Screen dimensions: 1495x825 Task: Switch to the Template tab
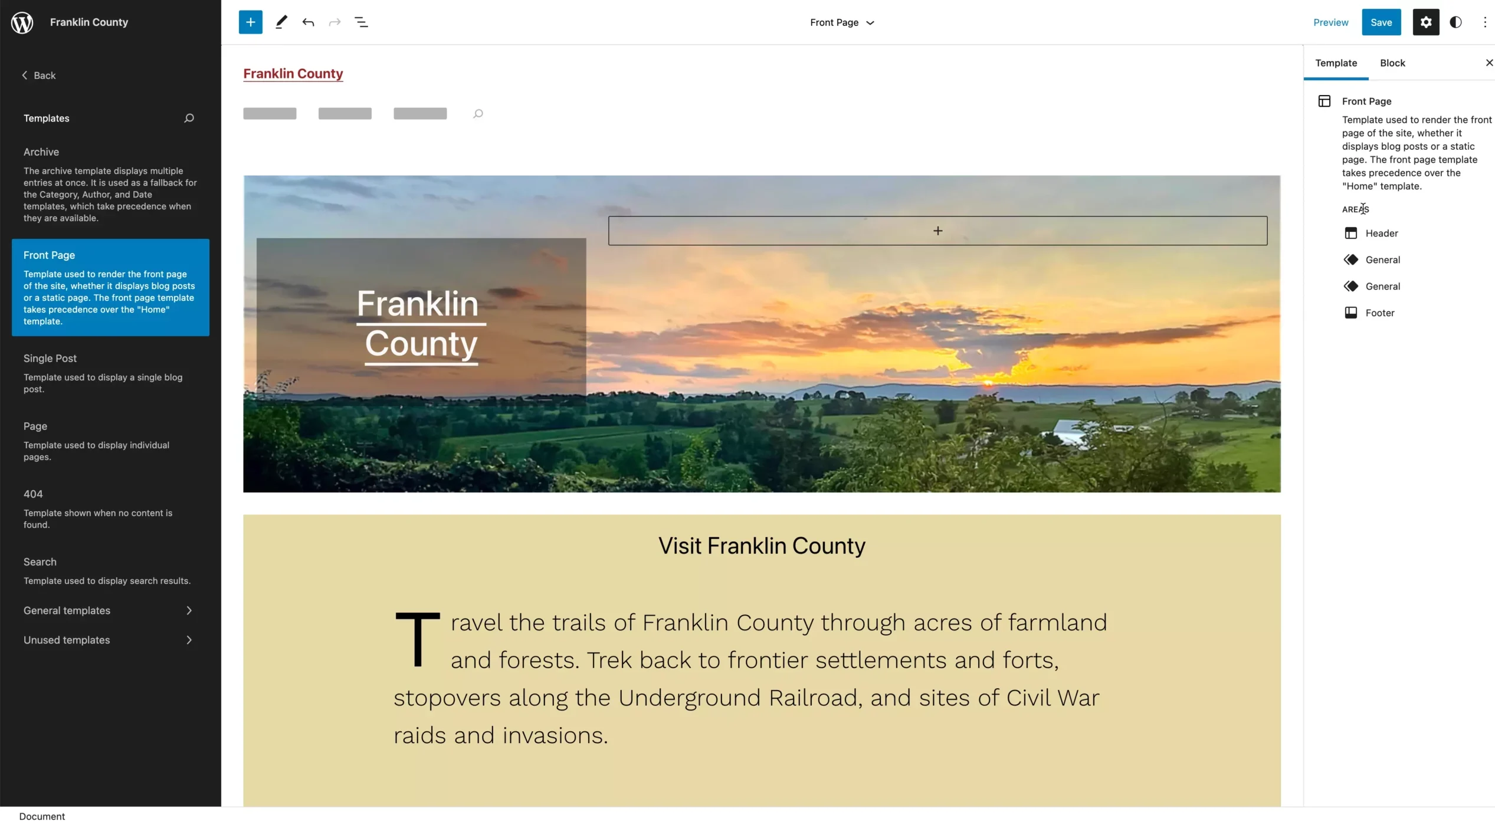click(x=1336, y=63)
